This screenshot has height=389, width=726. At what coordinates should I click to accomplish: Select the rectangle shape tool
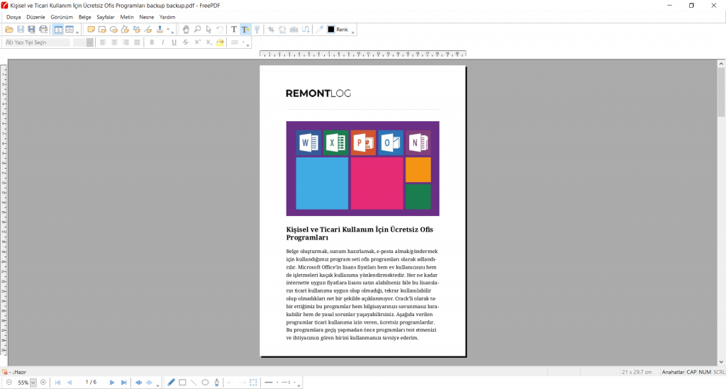(182, 383)
